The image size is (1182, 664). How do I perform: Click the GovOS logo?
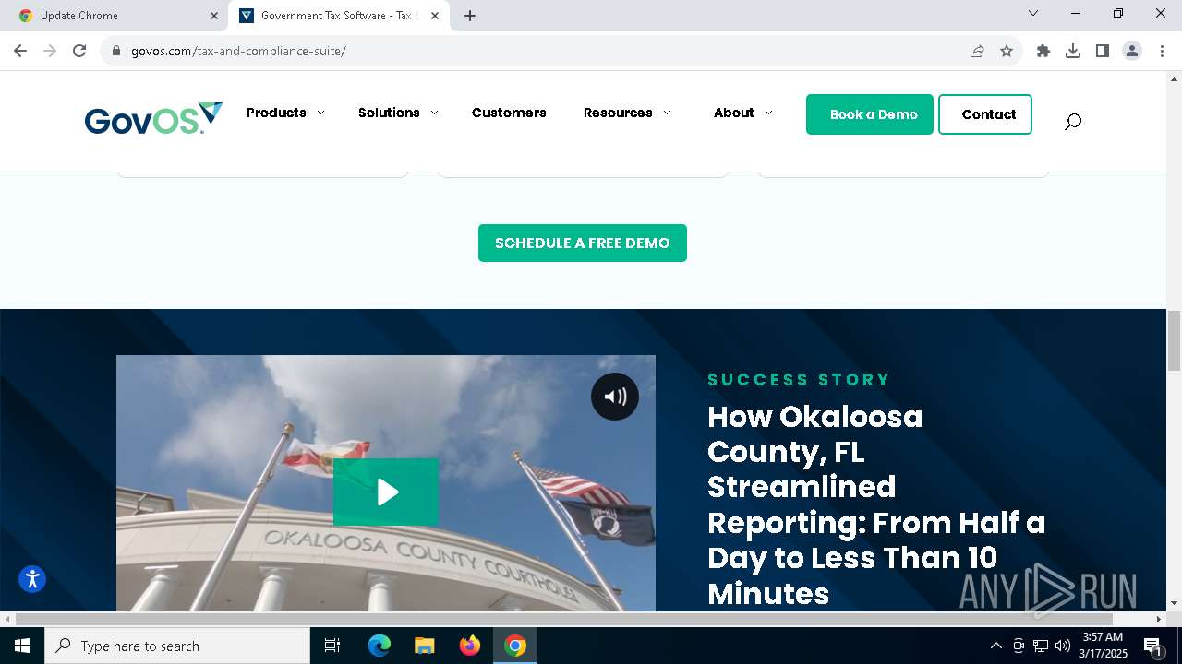(x=153, y=118)
